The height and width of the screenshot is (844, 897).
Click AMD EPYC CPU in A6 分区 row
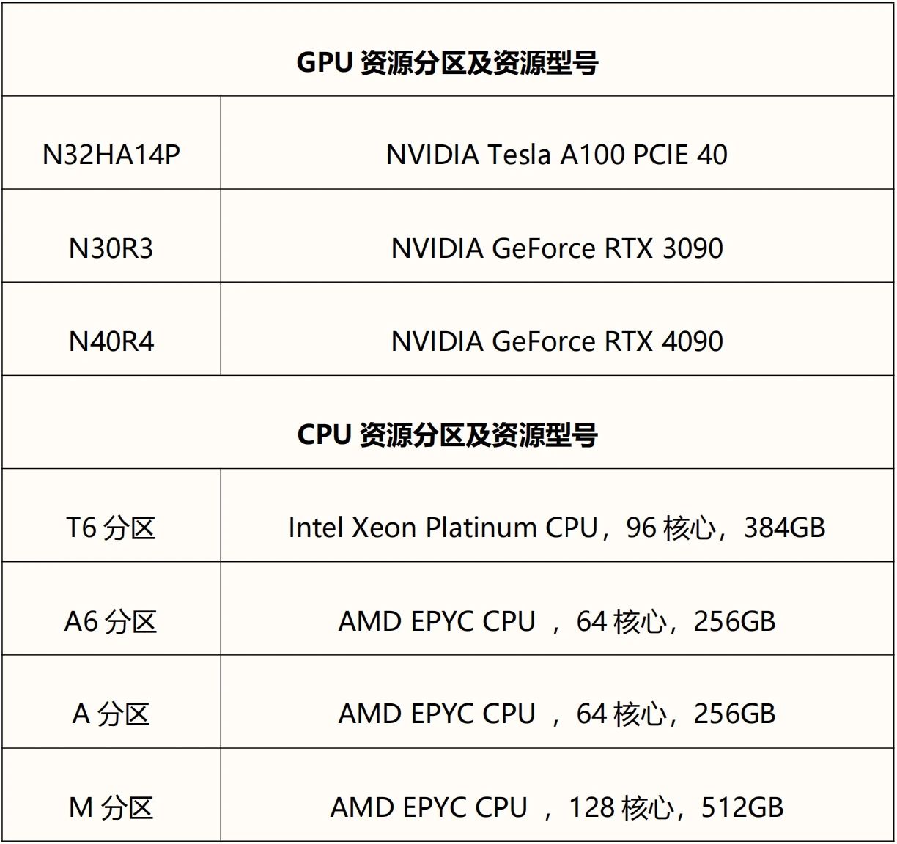tap(437, 621)
